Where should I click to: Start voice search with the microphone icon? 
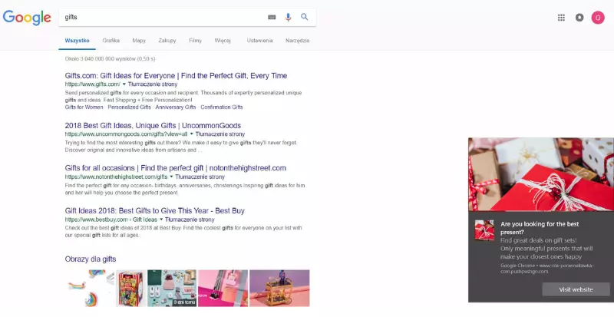pyautogui.click(x=289, y=17)
